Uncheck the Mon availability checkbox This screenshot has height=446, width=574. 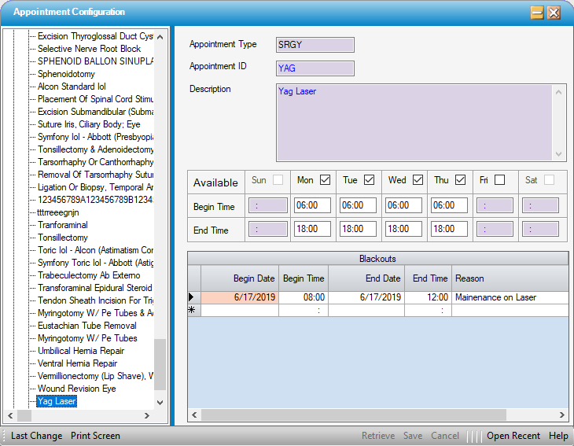[x=325, y=180]
